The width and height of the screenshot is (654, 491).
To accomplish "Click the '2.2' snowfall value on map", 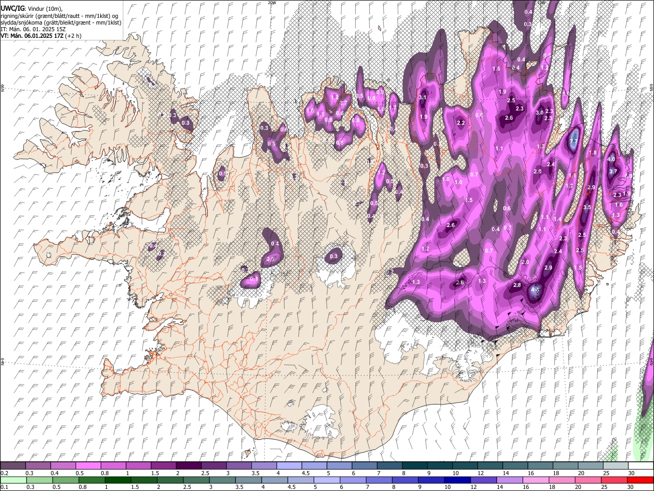I will (x=461, y=123).
